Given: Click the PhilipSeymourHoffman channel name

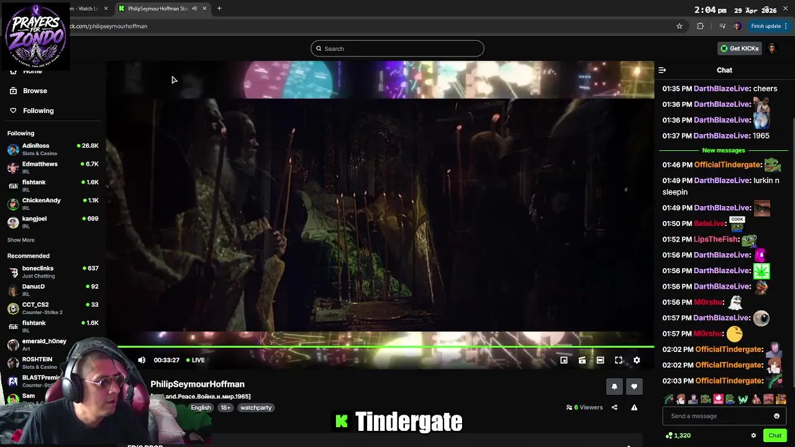Looking at the screenshot, I should (198, 384).
